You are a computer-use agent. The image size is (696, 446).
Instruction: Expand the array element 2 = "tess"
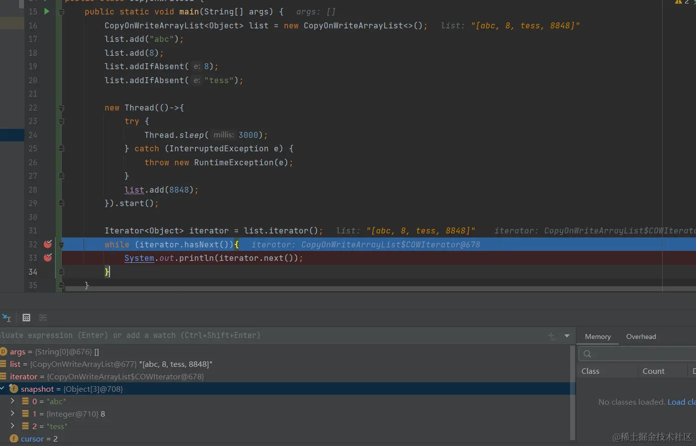click(x=12, y=426)
